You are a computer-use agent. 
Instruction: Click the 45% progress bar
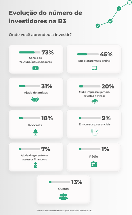pyautogui.click(x=88, y=54)
